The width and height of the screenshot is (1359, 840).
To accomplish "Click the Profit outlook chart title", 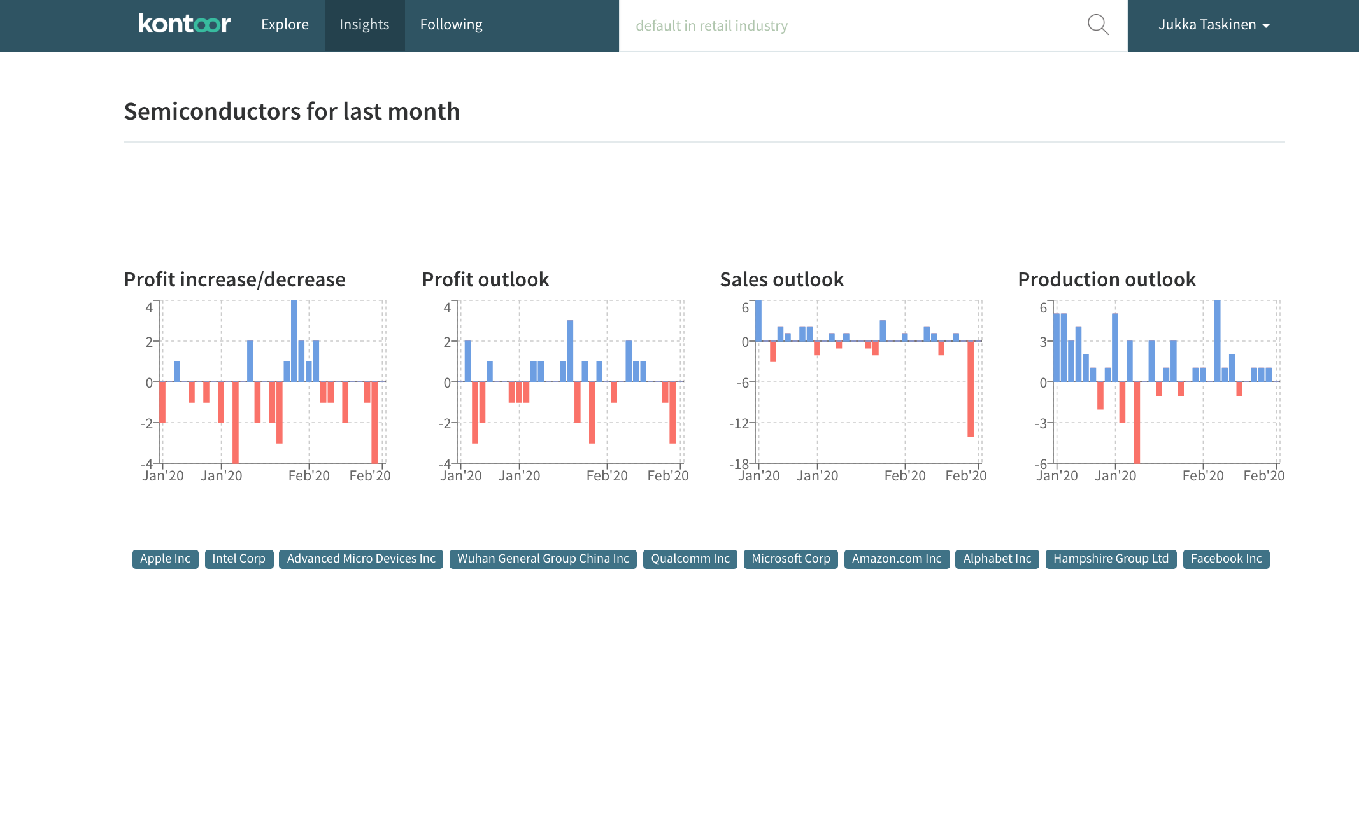I will click(x=485, y=279).
